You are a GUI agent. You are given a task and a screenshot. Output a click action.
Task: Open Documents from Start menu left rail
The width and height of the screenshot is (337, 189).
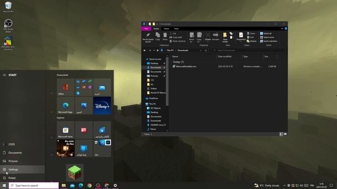(x=22, y=153)
